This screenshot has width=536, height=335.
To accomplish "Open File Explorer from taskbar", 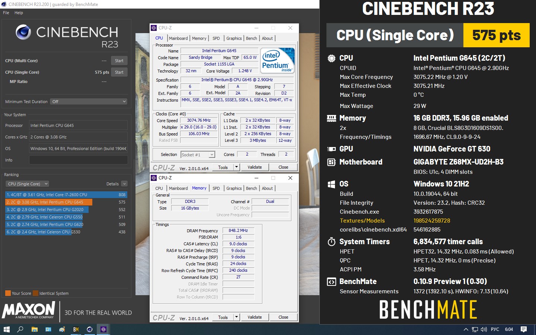I will click(34, 329).
